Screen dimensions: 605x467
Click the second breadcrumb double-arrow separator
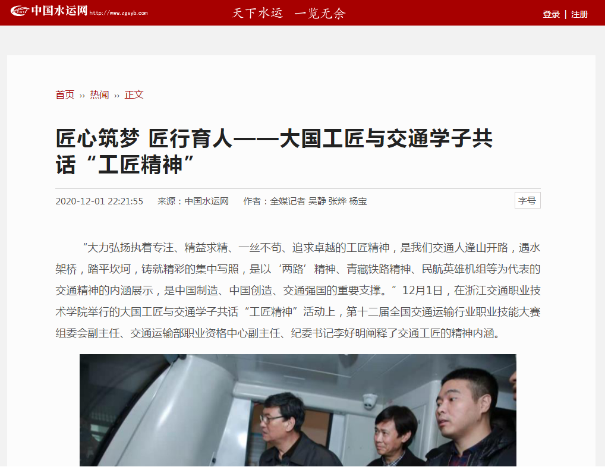117,96
